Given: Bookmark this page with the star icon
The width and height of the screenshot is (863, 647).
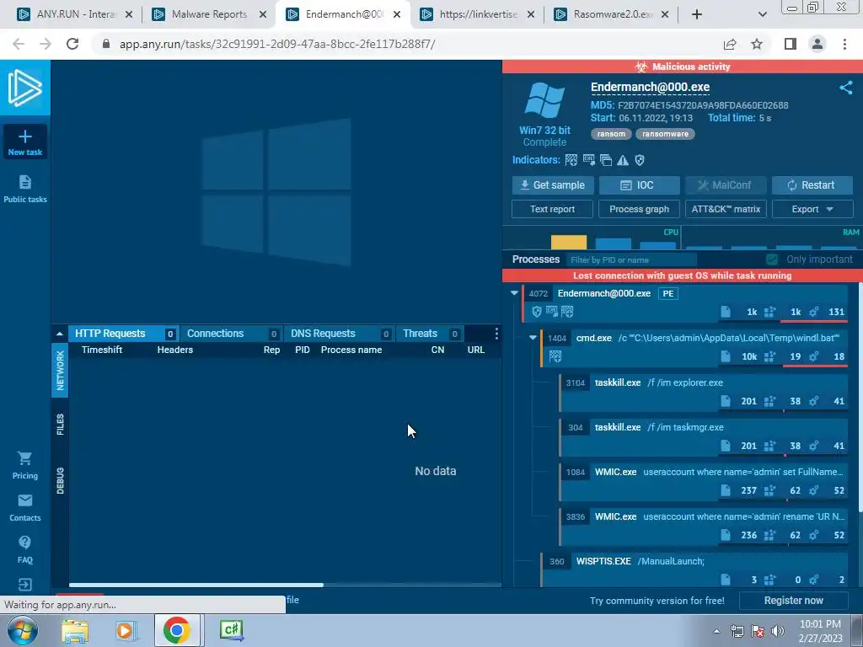Looking at the screenshot, I should [x=757, y=44].
